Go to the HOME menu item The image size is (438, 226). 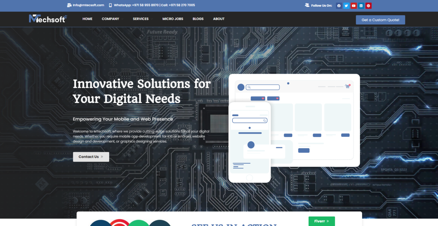pos(87,19)
